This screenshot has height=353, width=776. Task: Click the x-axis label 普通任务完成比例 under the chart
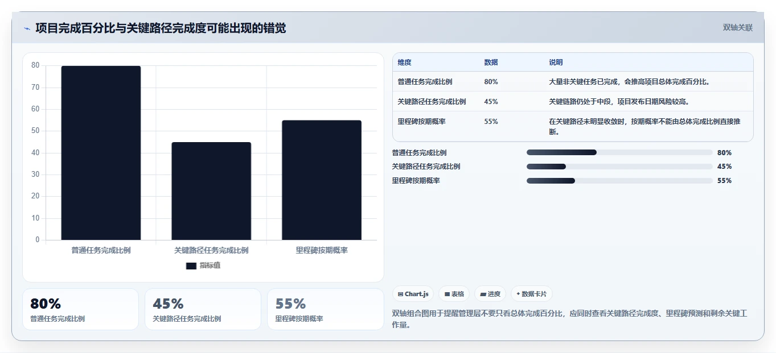101,250
